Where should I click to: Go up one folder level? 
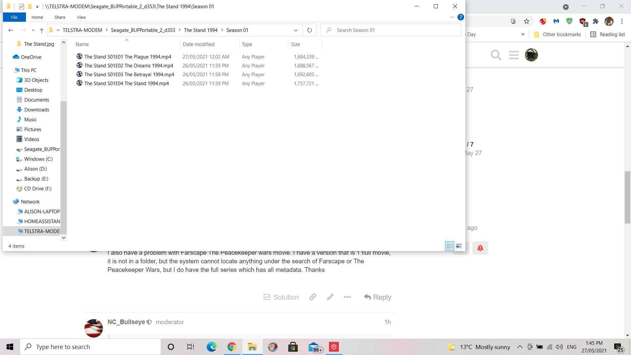tap(42, 30)
